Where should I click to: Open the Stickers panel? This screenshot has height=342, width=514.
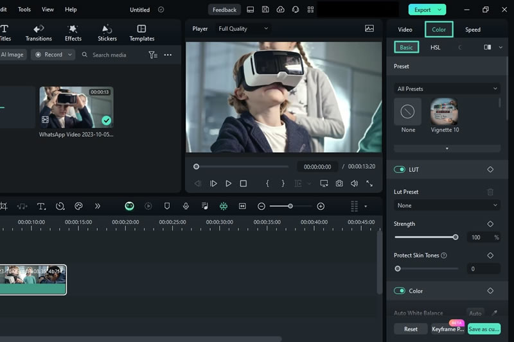pos(107,33)
